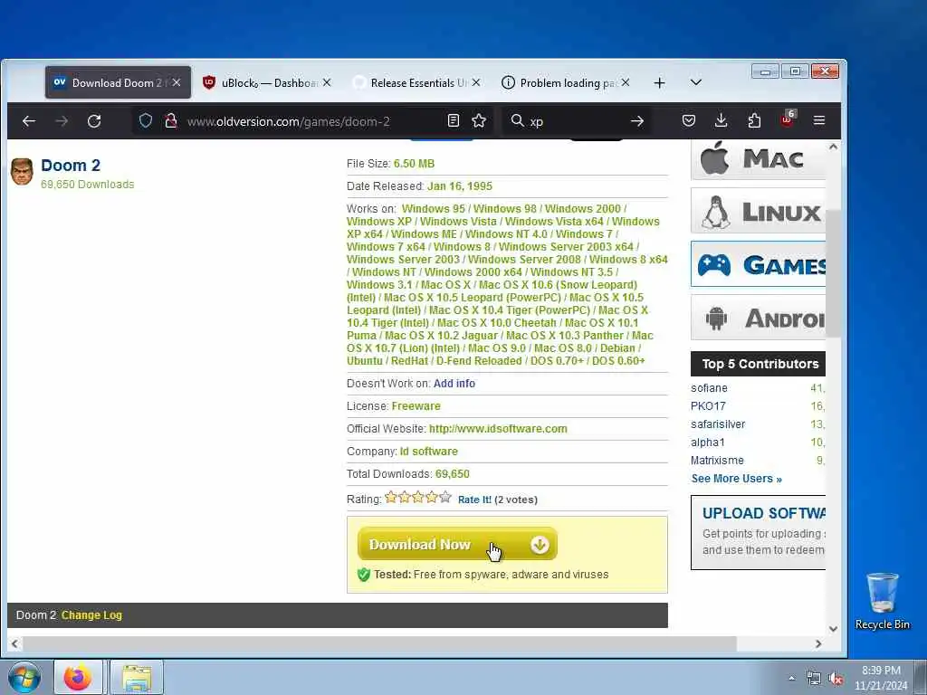Open the idsoftware.com official website link
This screenshot has height=695, width=927.
coord(498,429)
